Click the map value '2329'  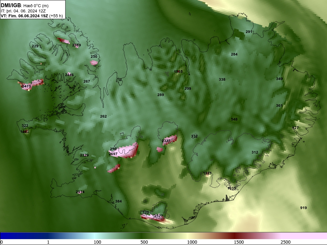84,155
